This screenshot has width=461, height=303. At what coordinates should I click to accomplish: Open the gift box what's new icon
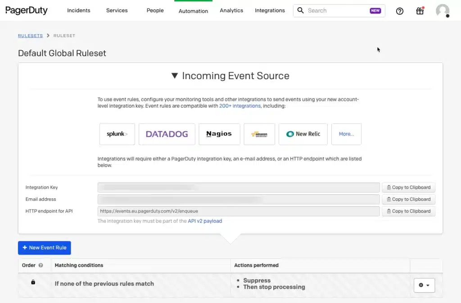coord(420,11)
